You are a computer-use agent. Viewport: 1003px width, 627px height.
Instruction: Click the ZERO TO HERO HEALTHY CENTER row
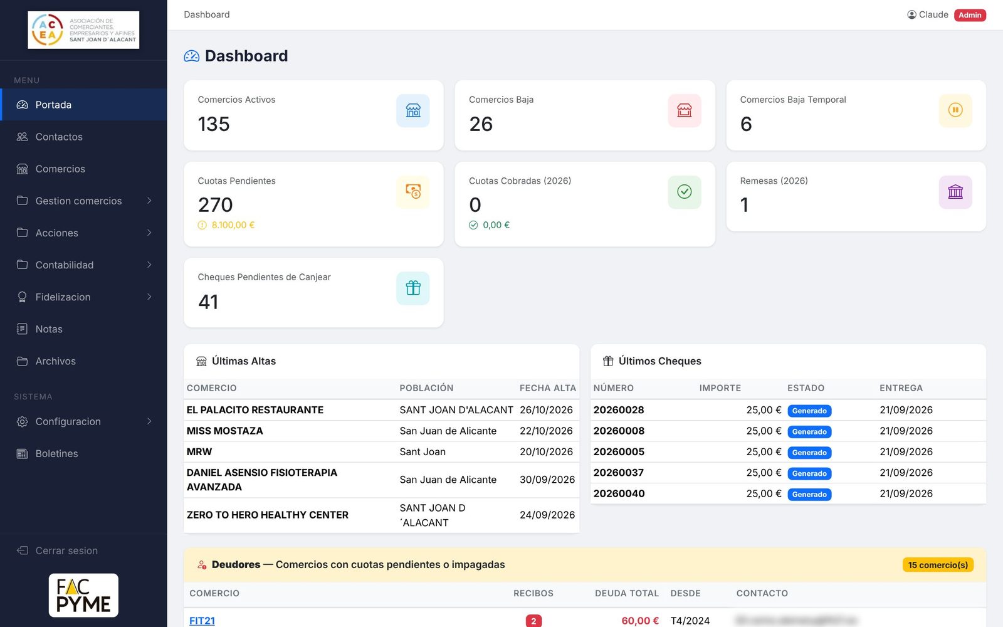[381, 515]
